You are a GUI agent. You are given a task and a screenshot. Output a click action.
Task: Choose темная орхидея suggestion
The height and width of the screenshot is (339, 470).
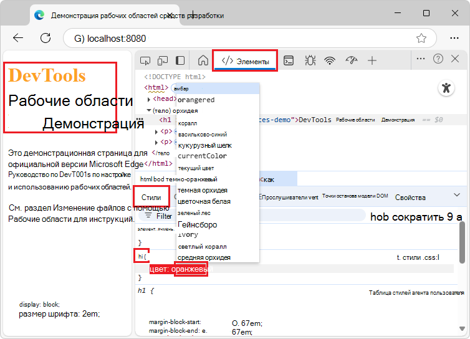click(218, 190)
